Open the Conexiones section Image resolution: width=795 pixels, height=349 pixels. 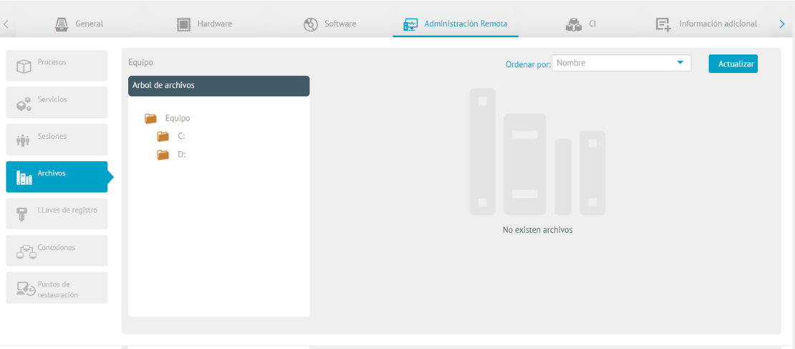coord(57,251)
